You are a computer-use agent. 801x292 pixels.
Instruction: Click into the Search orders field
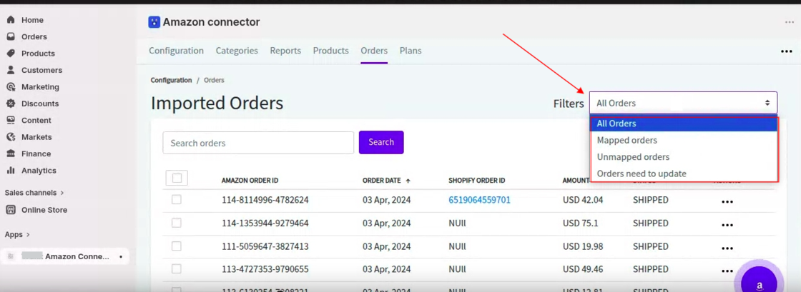coord(258,143)
